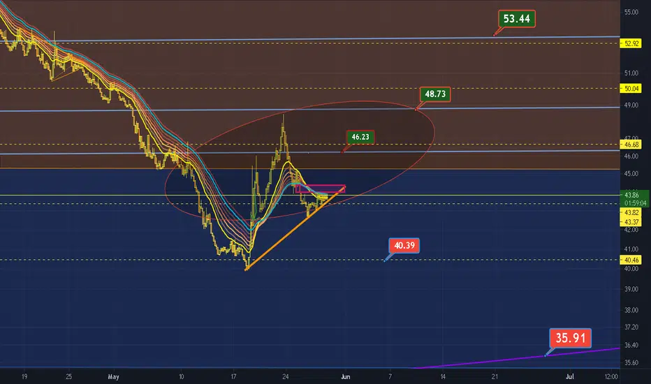
Task: Select the red 40.39 price callout
Action: pyautogui.click(x=404, y=245)
